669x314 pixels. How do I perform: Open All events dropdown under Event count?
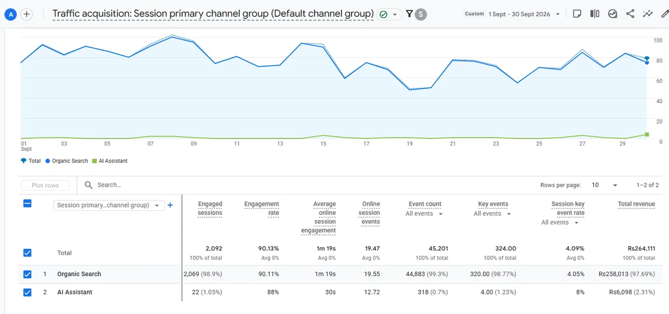pyautogui.click(x=424, y=214)
